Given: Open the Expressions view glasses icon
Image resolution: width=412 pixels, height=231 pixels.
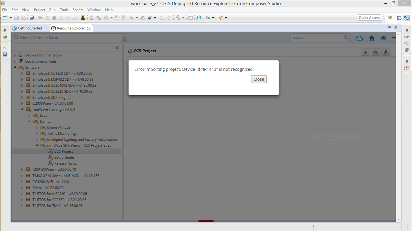Looking at the screenshot, I should (407, 43).
